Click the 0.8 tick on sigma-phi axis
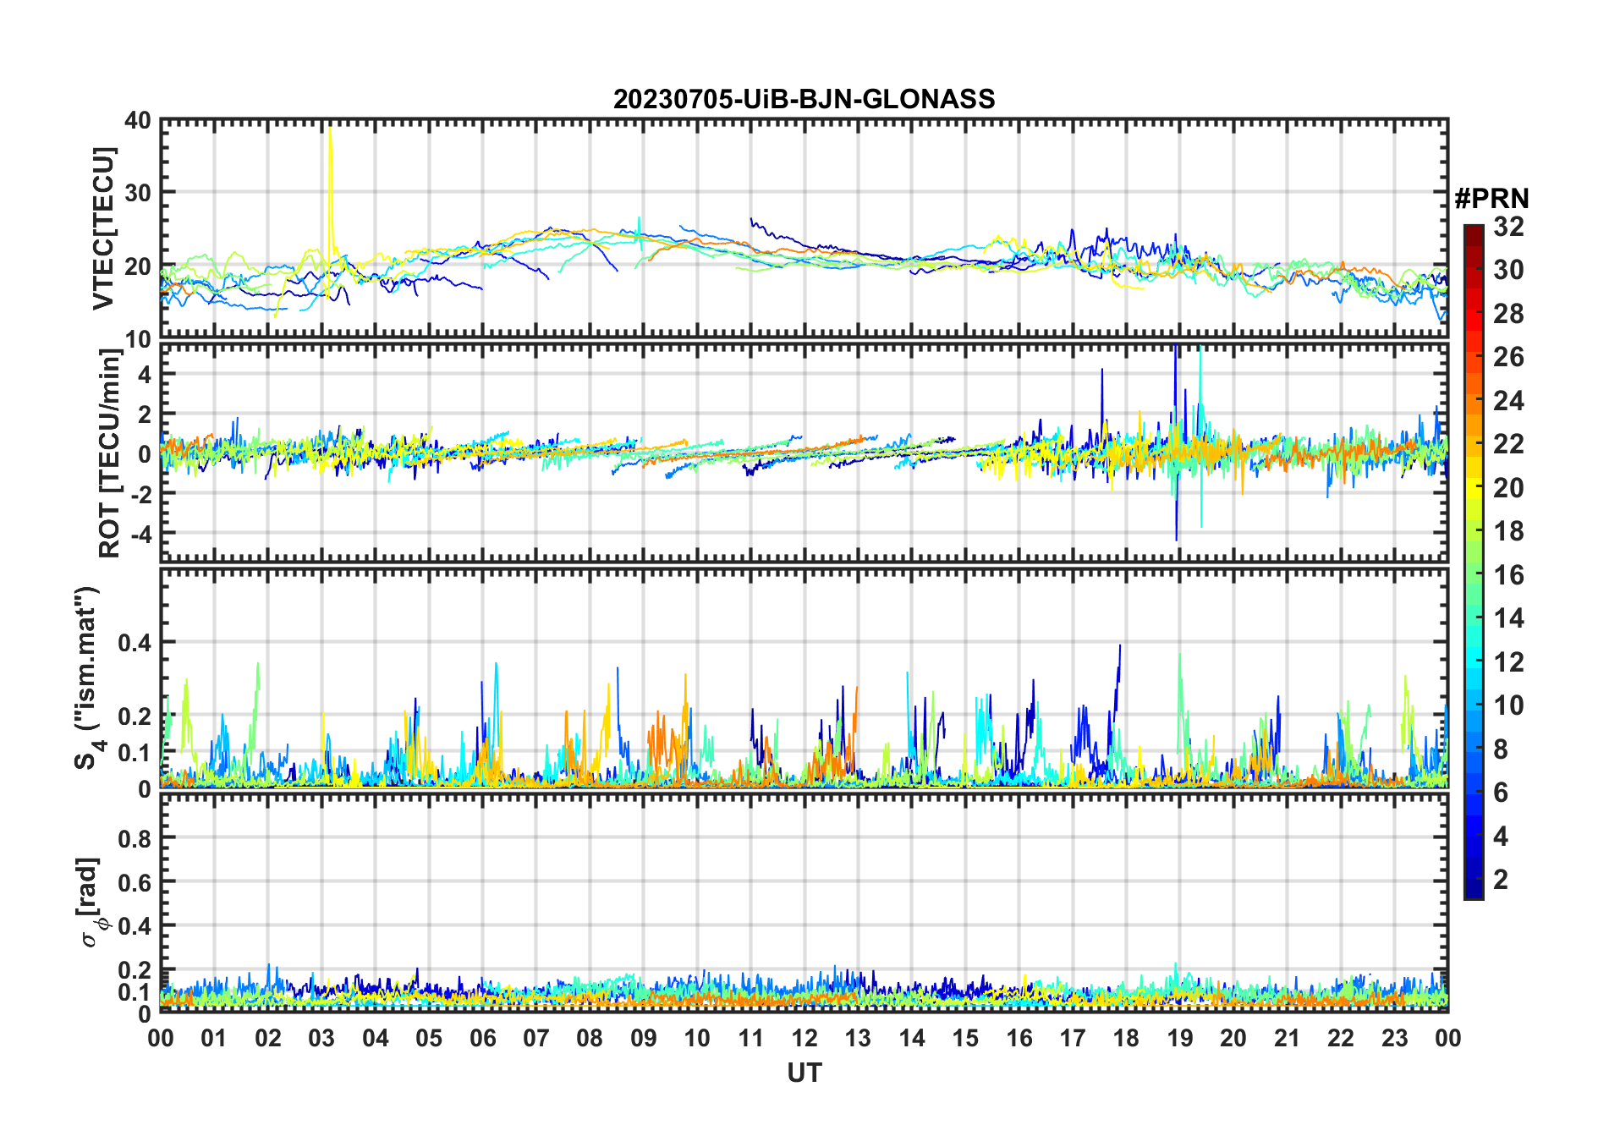This screenshot has width=1609, height=1125. click(134, 838)
